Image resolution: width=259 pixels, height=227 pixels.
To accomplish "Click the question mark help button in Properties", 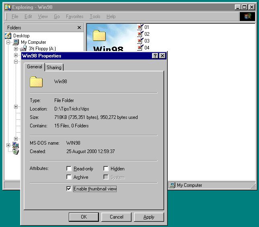I will pyautogui.click(x=155, y=56).
